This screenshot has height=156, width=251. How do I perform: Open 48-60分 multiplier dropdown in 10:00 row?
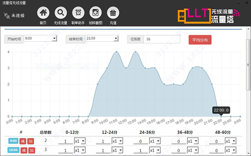231,150
